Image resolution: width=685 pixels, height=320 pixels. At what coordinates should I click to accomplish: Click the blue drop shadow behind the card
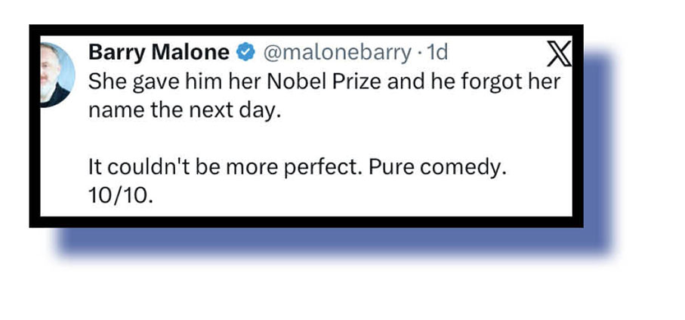tap(596, 151)
